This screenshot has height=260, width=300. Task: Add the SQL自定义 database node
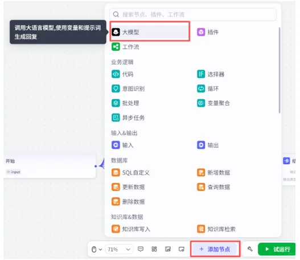coord(130,172)
